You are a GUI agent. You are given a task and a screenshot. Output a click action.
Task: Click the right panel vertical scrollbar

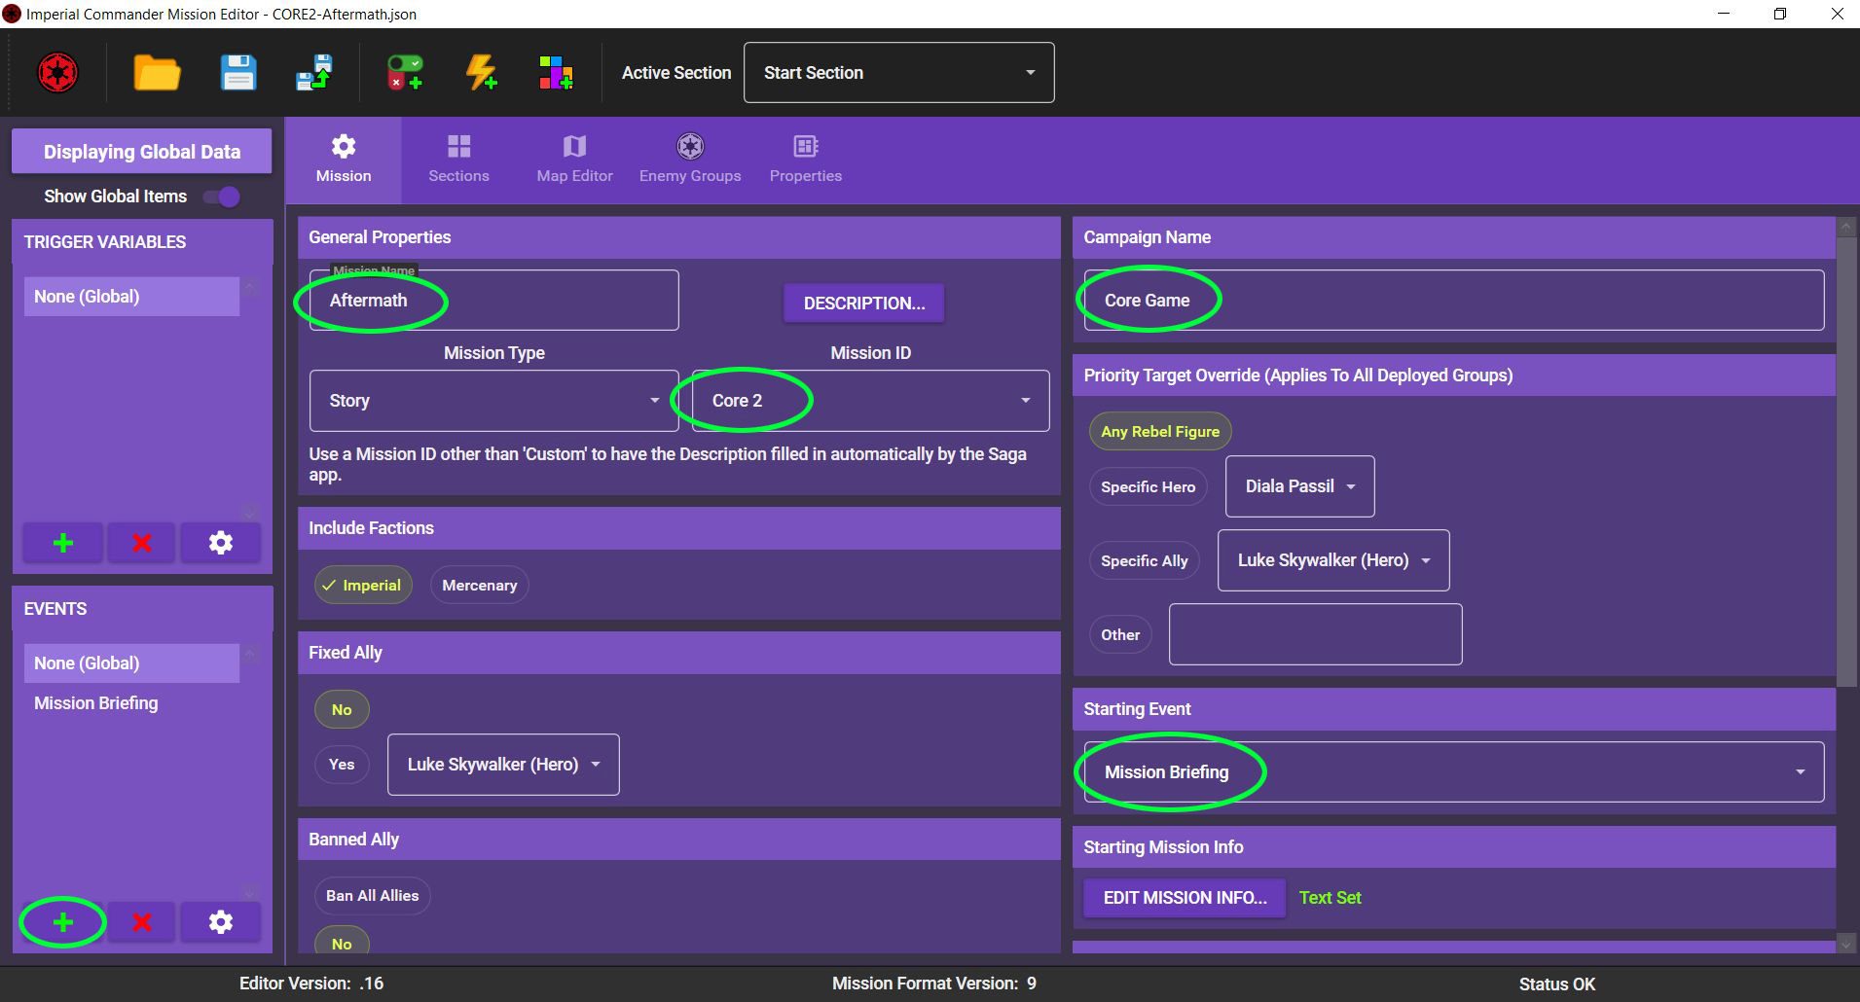[1846, 462]
